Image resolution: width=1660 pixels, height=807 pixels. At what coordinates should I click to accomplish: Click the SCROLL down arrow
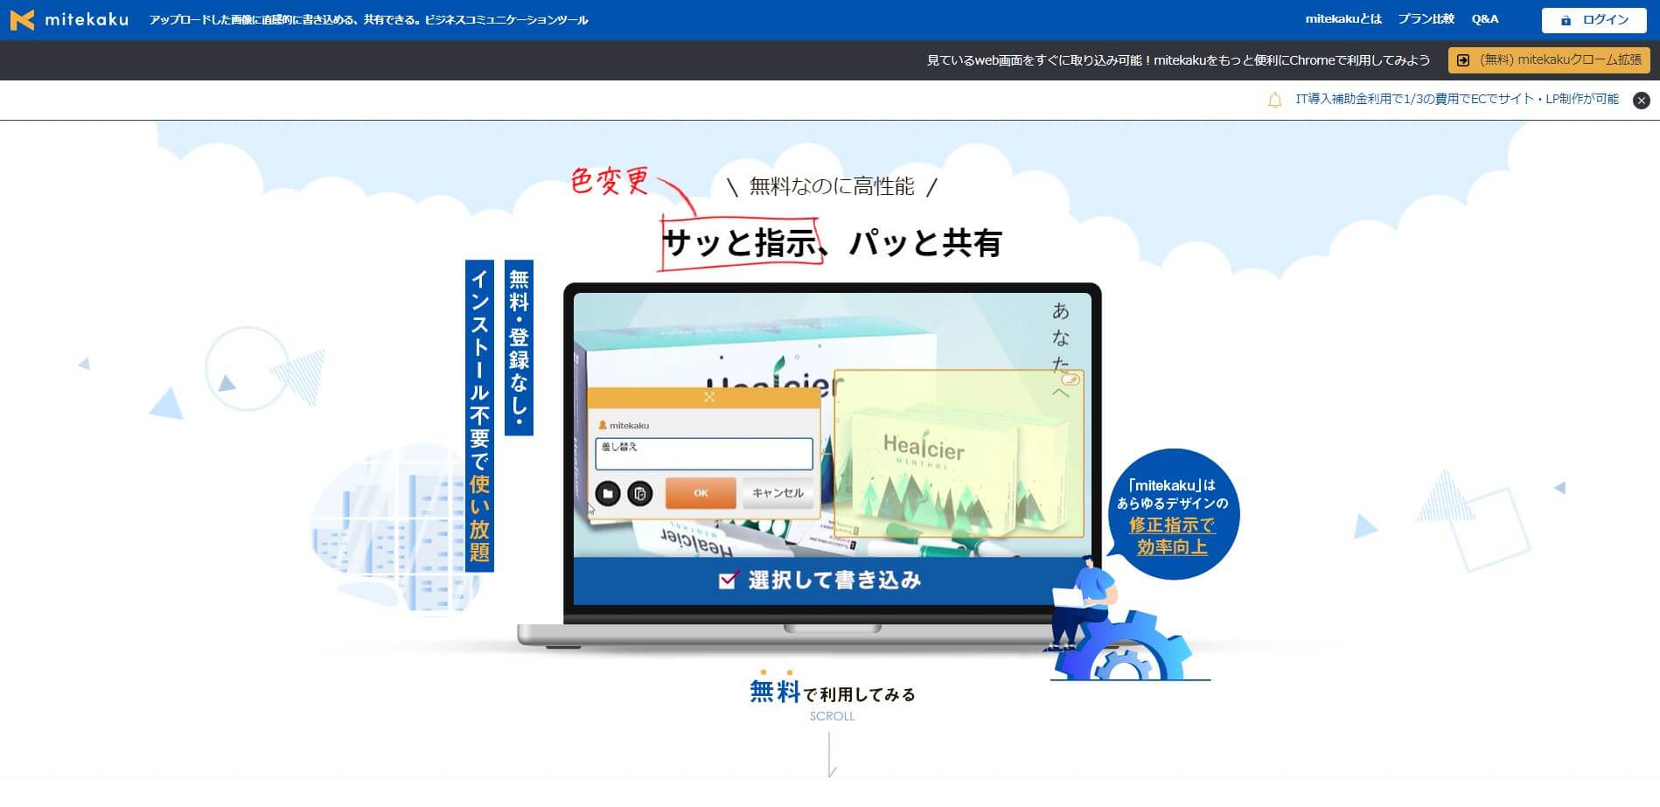[x=832, y=755]
